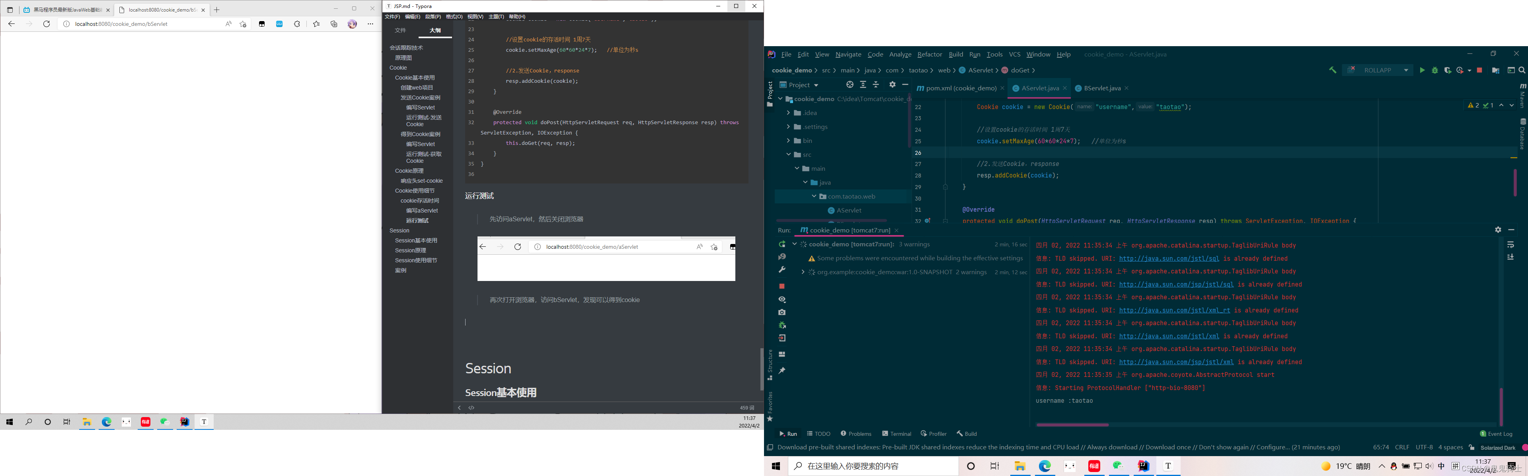Click the Build Project hammer icon

click(x=1332, y=70)
